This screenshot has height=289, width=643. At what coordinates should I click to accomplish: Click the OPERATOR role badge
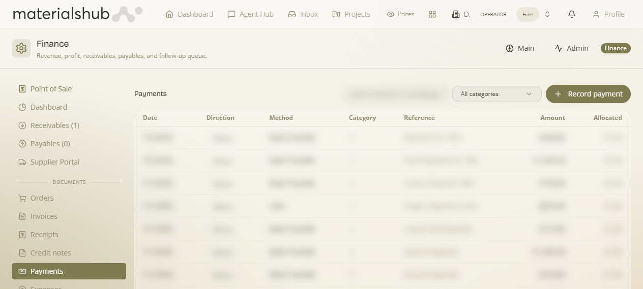click(x=493, y=14)
